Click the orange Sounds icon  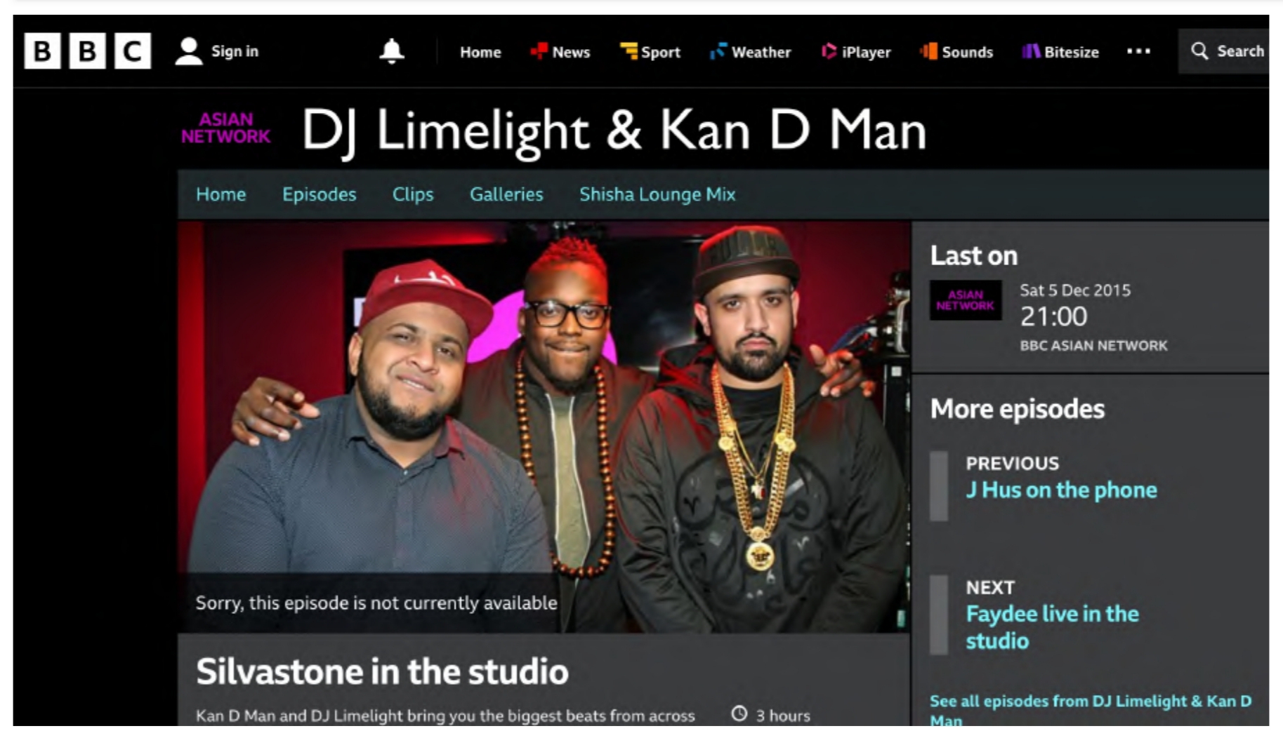coord(928,51)
